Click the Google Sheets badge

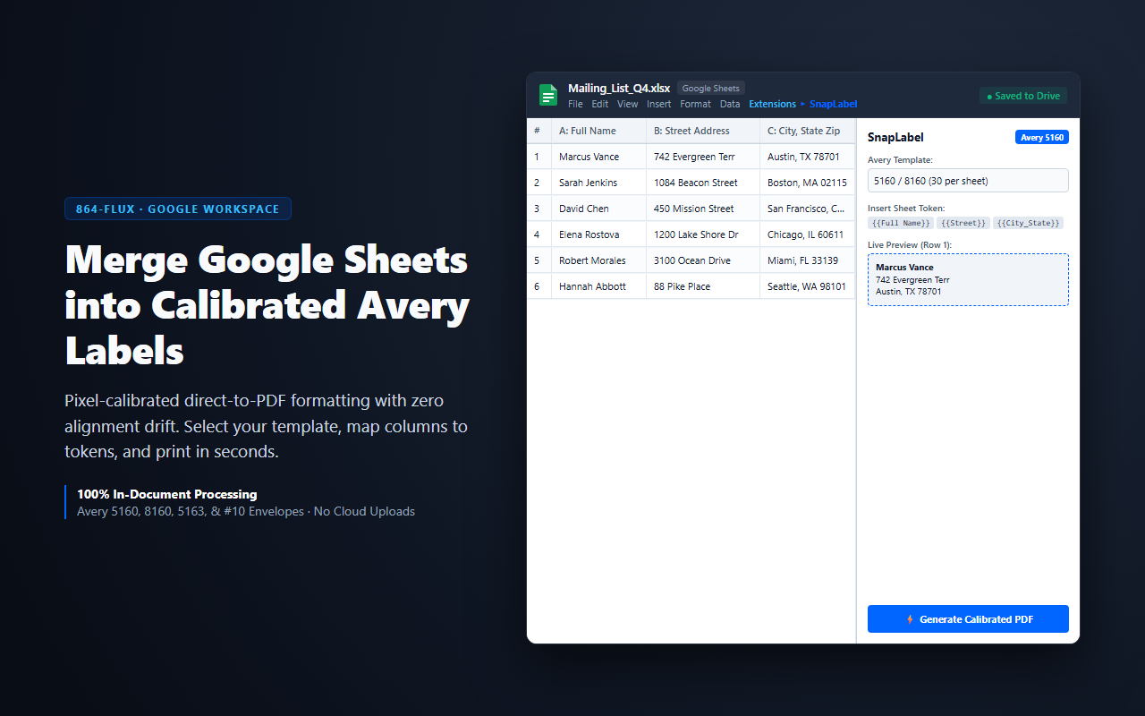[x=711, y=88]
